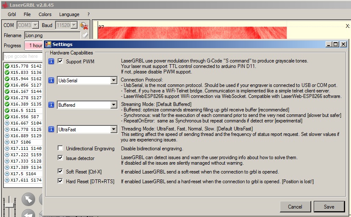Select gcode row X17.222 S159

[23, 155]
